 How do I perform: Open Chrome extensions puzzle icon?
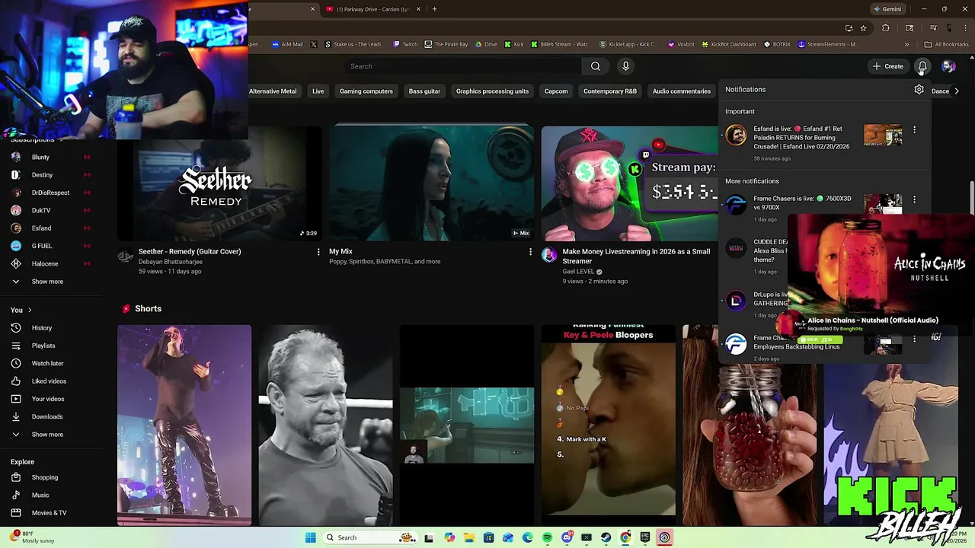coord(885,28)
